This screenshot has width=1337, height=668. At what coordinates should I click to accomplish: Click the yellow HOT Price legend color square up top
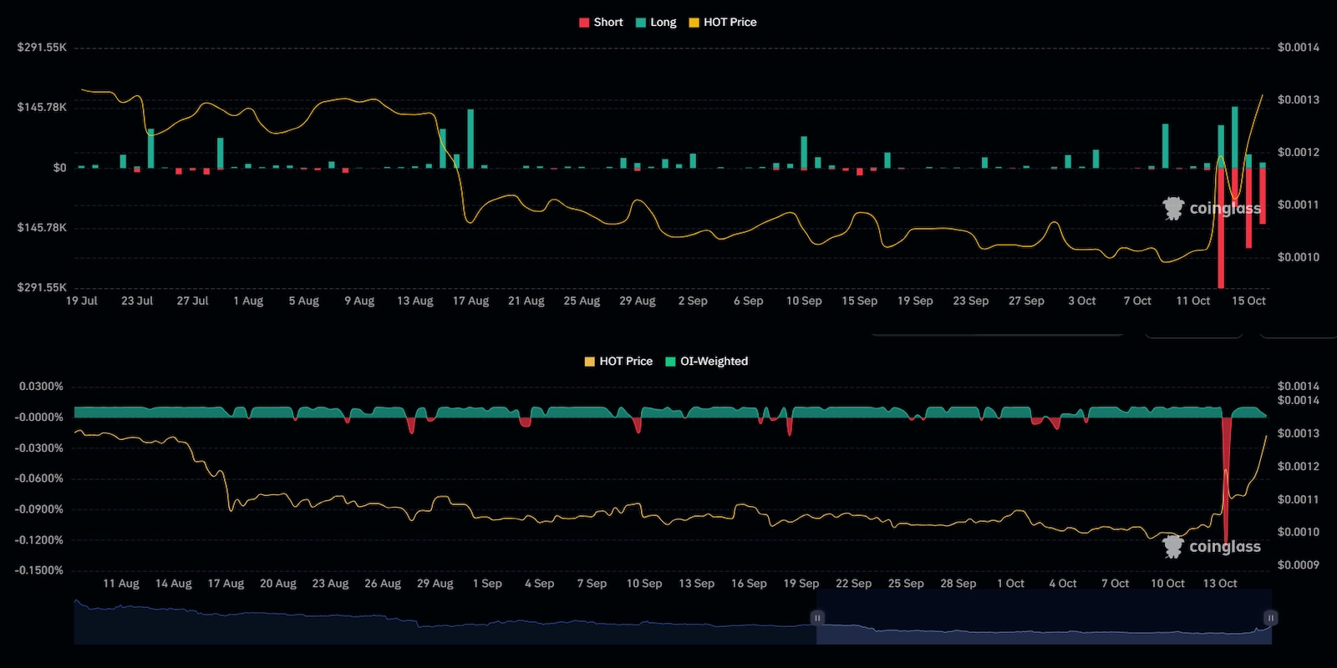point(694,23)
